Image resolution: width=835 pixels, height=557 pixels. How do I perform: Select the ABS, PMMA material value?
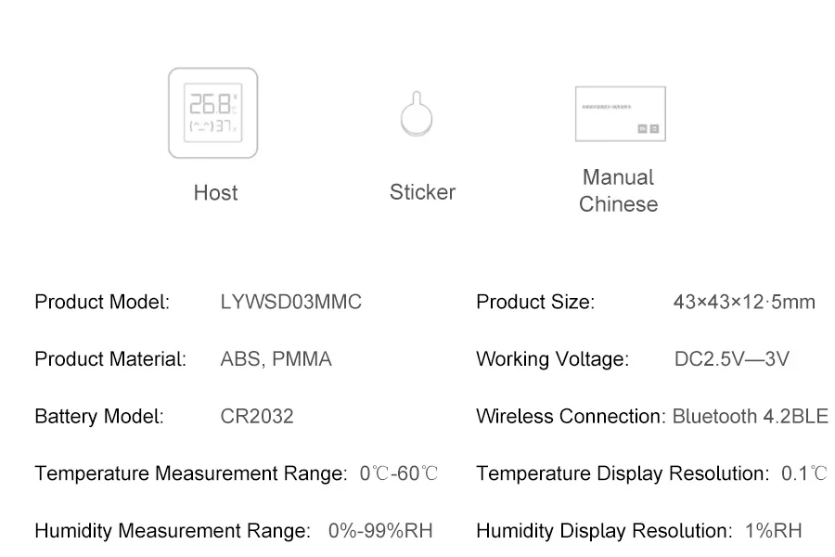(x=276, y=358)
